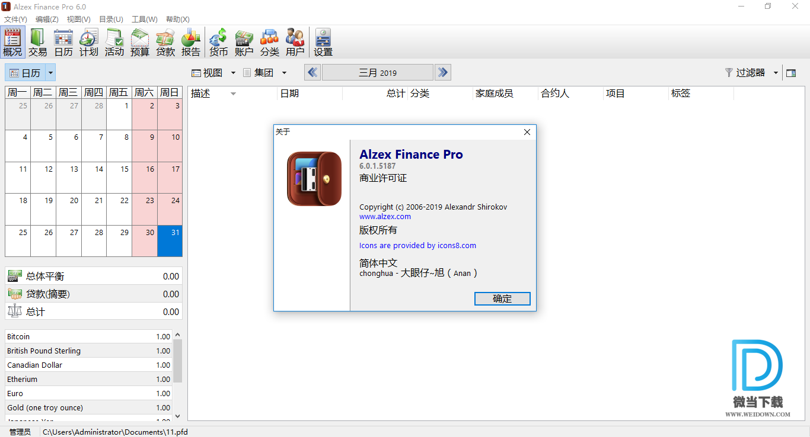This screenshot has width=810, height=437.
Task: Click the currency list scrollbar thumb
Action: 177,361
